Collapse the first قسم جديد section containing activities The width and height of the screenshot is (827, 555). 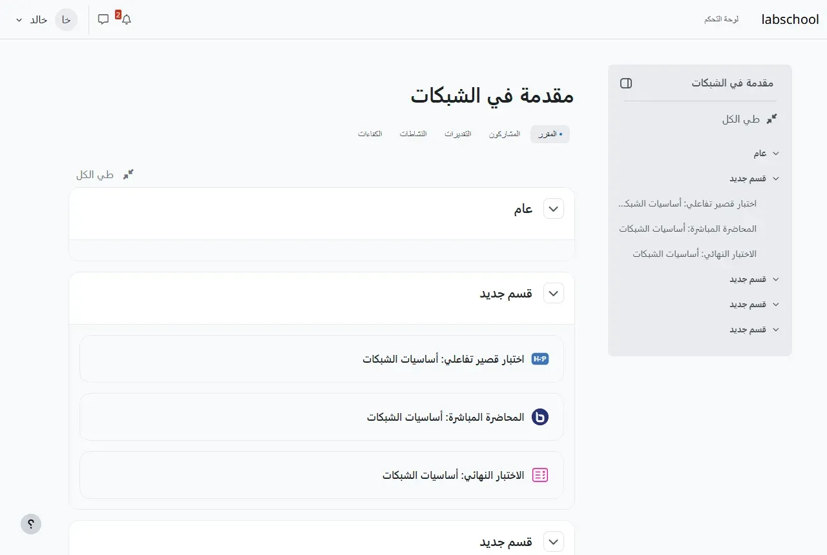[x=554, y=293]
